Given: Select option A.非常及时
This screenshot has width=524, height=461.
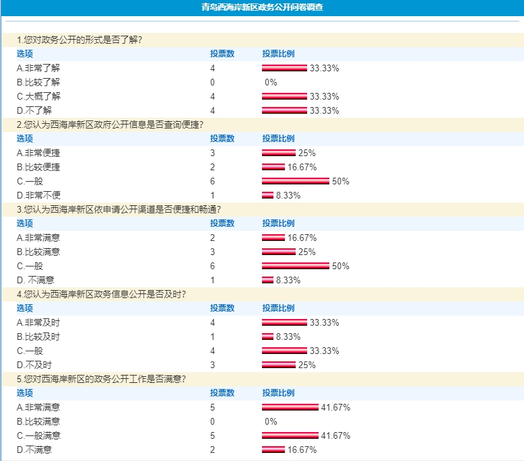Looking at the screenshot, I should coord(38,323).
